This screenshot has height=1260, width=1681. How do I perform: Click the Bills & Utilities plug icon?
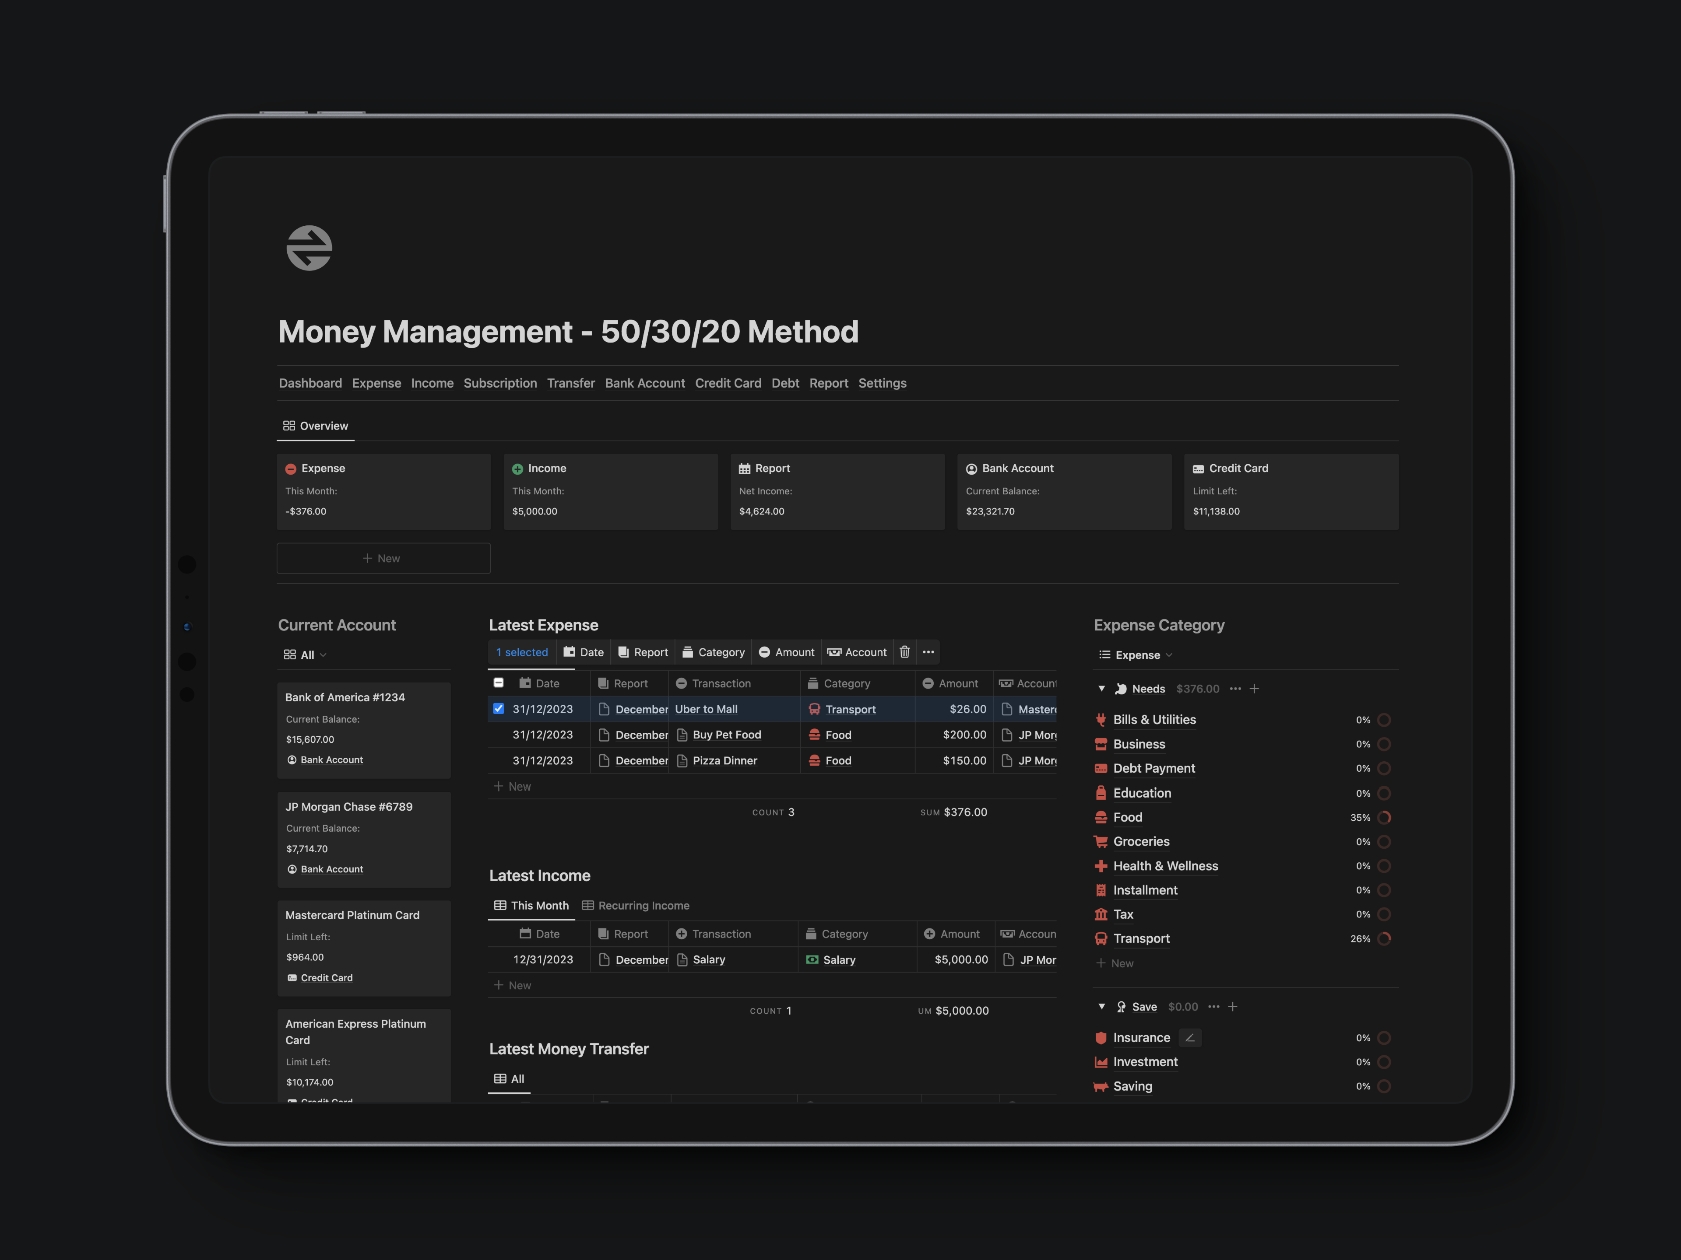[1101, 719]
